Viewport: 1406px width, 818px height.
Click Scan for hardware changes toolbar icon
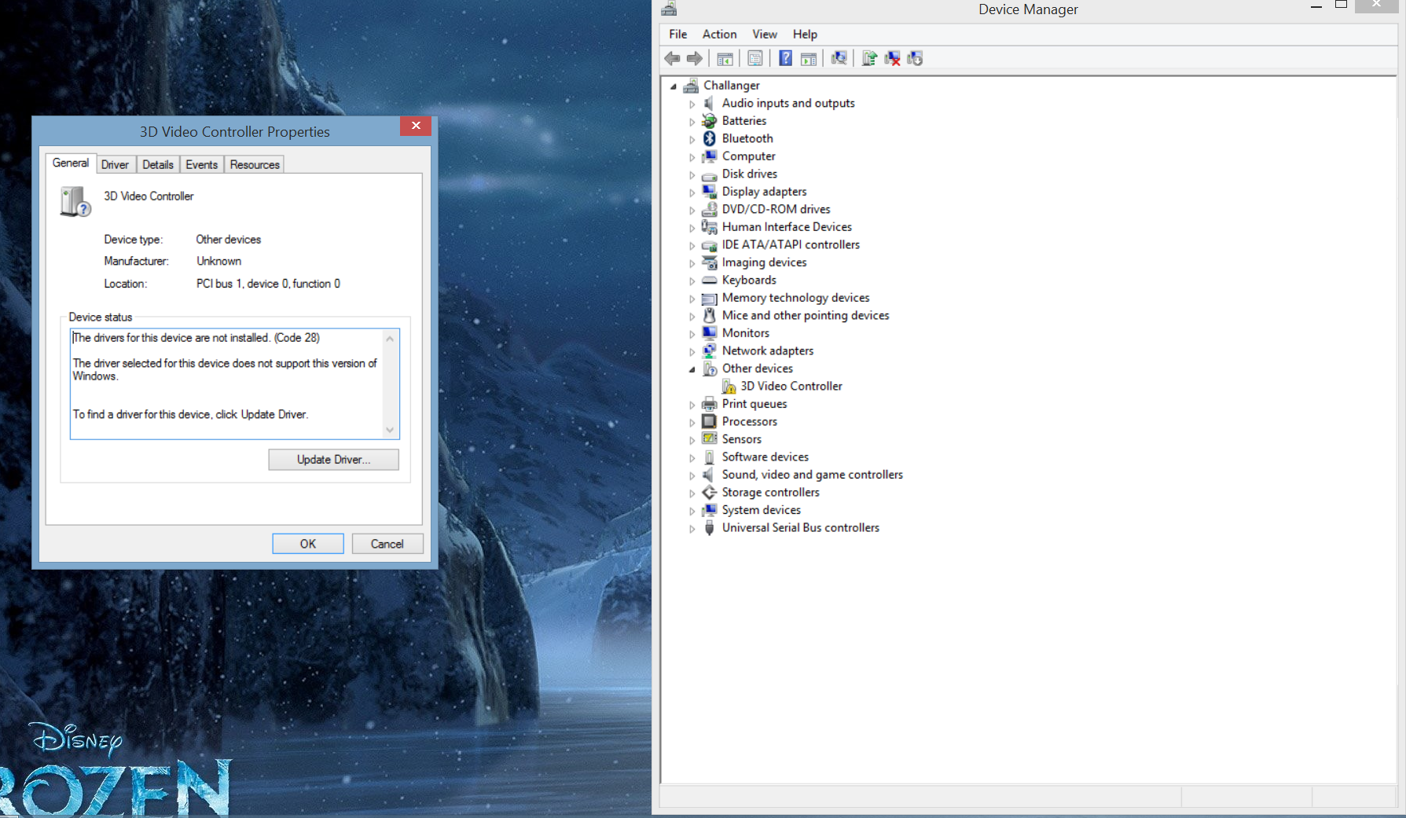839,58
